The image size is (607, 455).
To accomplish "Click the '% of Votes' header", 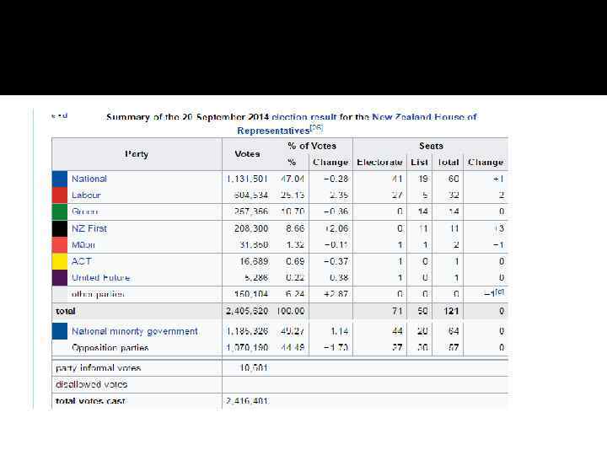I will tap(312, 146).
